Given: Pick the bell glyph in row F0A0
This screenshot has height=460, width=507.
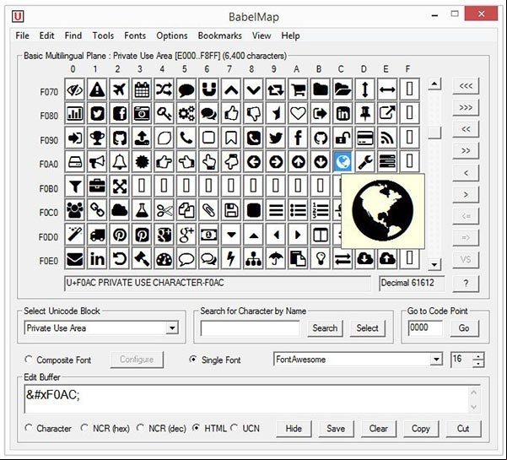Looking at the screenshot, I should pos(119,162).
